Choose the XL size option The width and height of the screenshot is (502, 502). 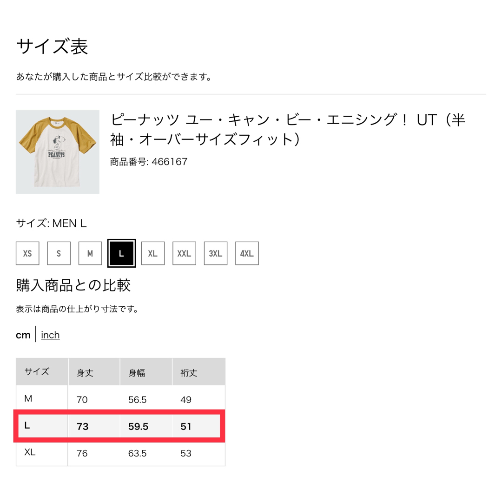point(153,253)
